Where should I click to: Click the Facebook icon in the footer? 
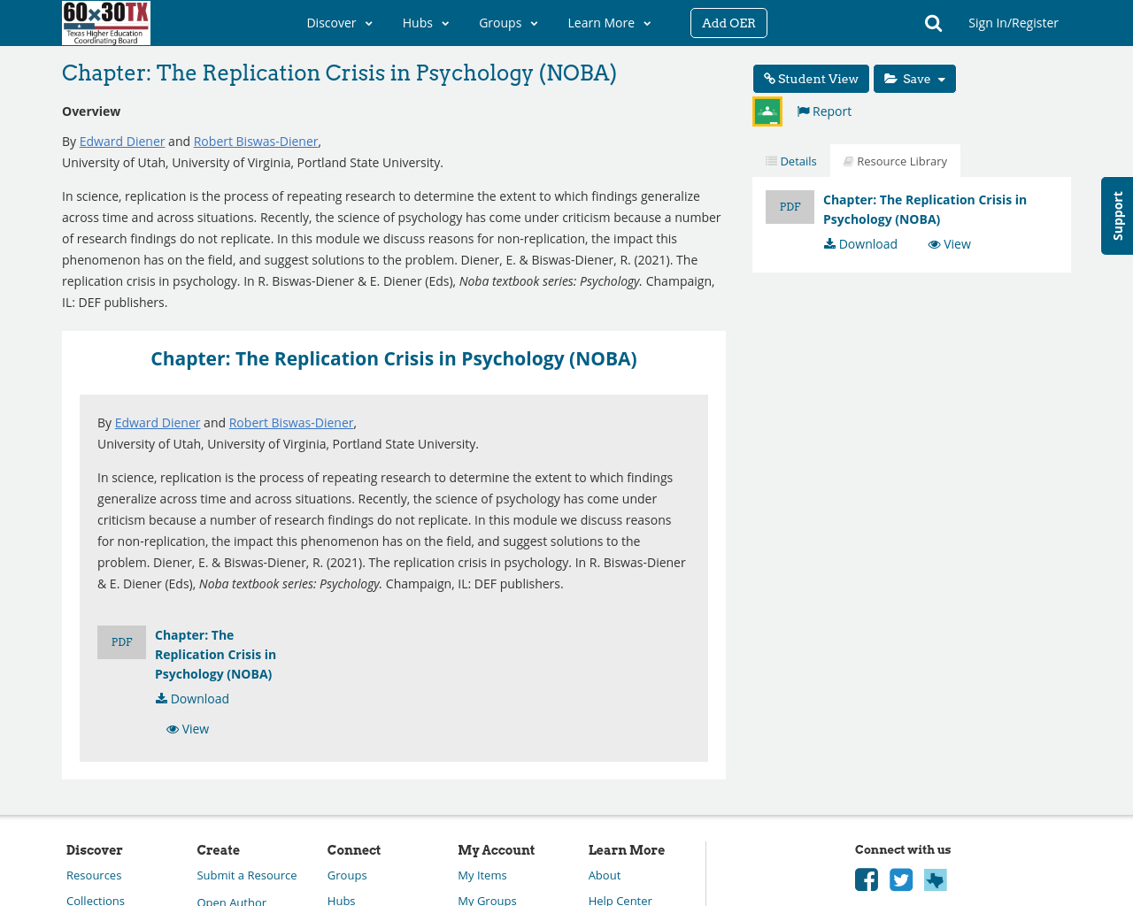point(866,878)
